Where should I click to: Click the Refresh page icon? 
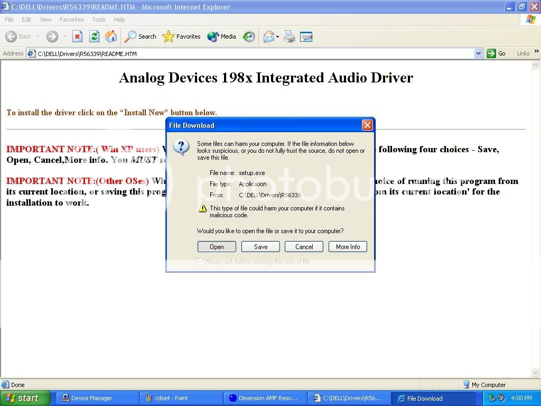94,36
